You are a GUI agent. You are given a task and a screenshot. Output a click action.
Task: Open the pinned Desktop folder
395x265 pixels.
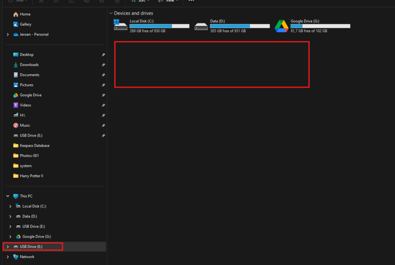23,54
